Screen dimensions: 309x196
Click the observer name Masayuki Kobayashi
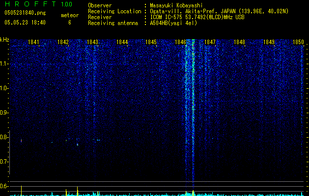click(176, 5)
